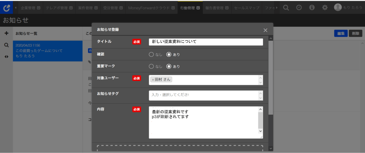Close the お知らせ登録 dialog
Image resolution: width=365 pixels, height=153 pixels.
point(265,31)
